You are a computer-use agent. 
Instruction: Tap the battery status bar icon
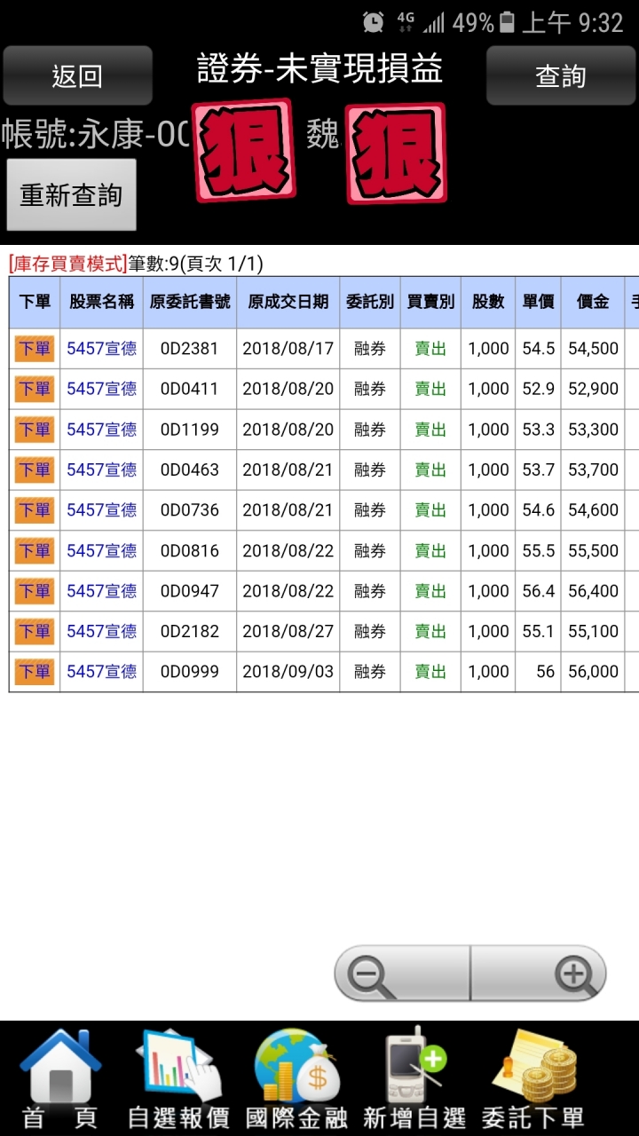pyautogui.click(x=507, y=22)
